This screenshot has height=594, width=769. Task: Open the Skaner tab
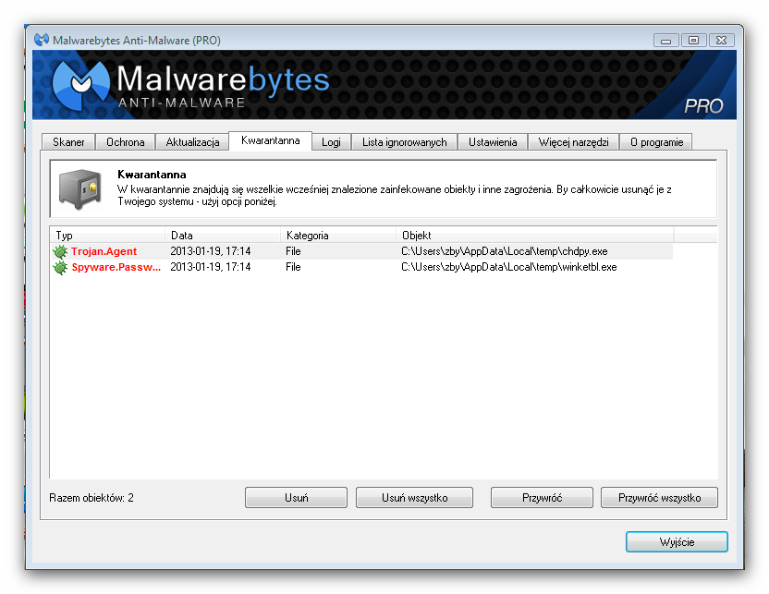tap(68, 142)
